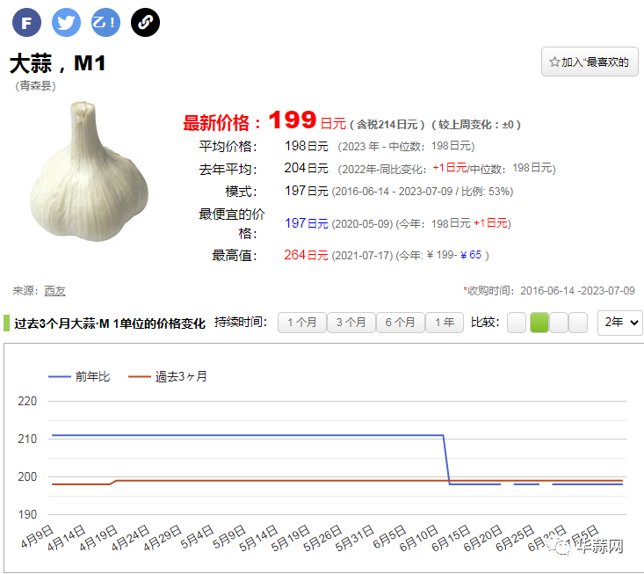Set chart duration to 3 个月
The width and height of the screenshot is (644, 574).
pyautogui.click(x=351, y=323)
